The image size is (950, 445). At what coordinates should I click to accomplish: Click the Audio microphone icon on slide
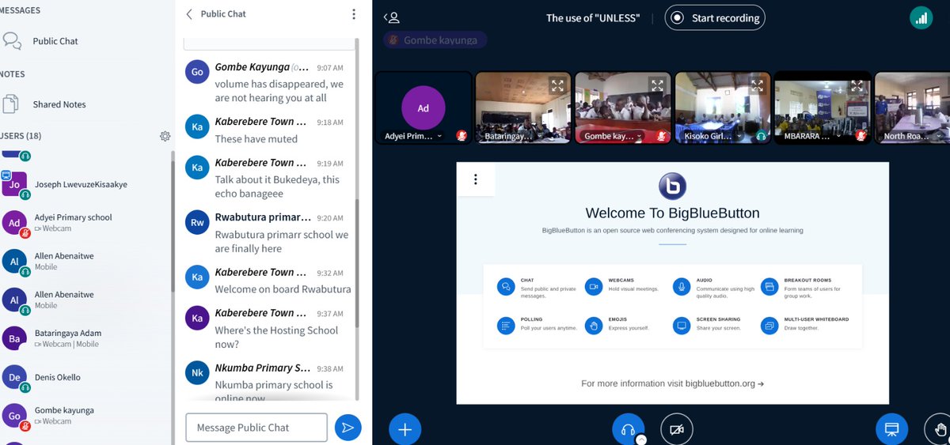[x=682, y=286]
